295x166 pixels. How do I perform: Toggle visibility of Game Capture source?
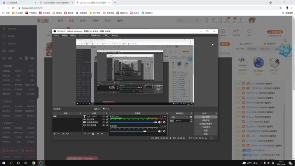tap(104, 119)
